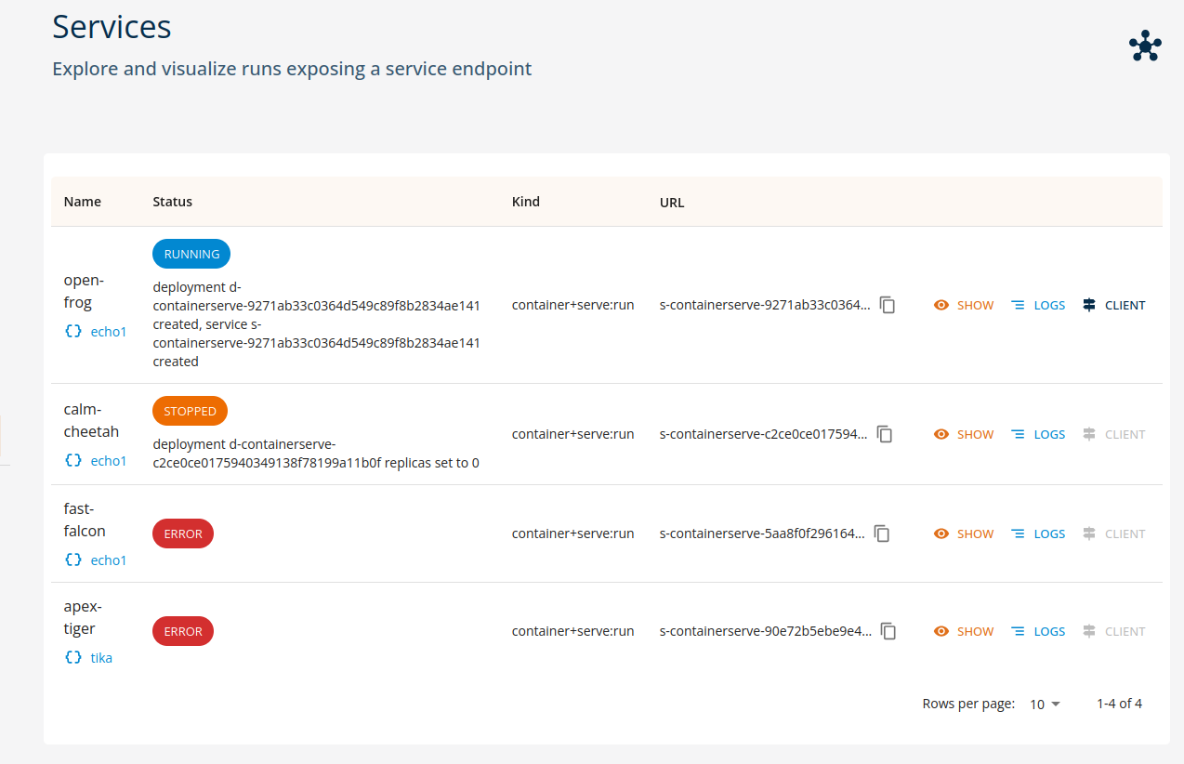Click the STOPPED status badge for calm-cheetah
Screen dimensions: 1184x764
tap(190, 411)
